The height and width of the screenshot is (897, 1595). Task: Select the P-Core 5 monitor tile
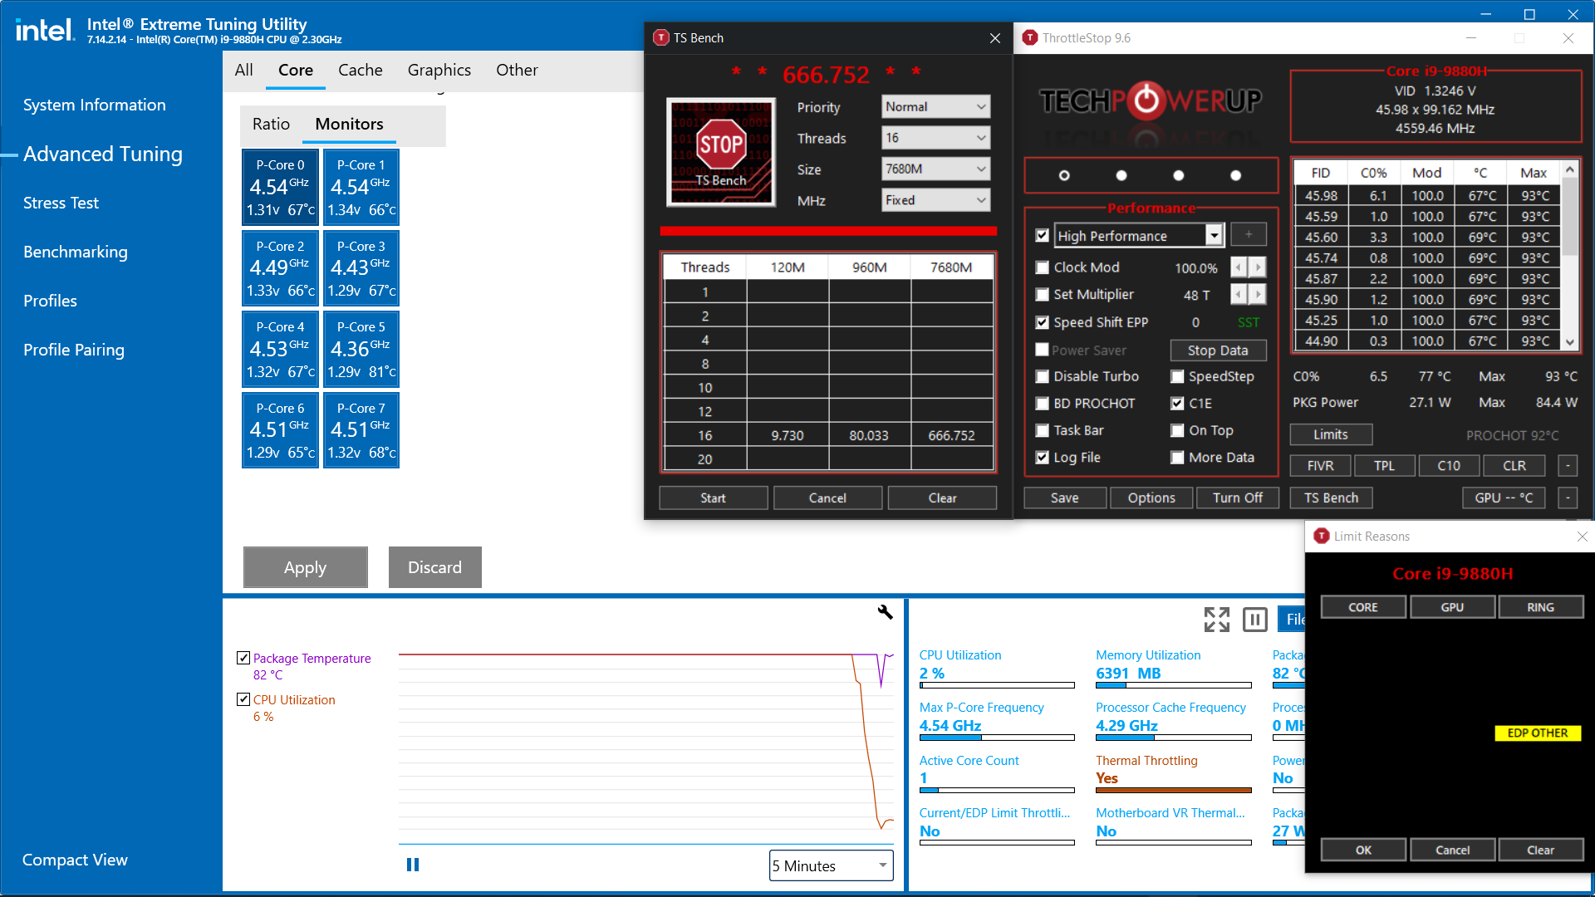coord(361,349)
